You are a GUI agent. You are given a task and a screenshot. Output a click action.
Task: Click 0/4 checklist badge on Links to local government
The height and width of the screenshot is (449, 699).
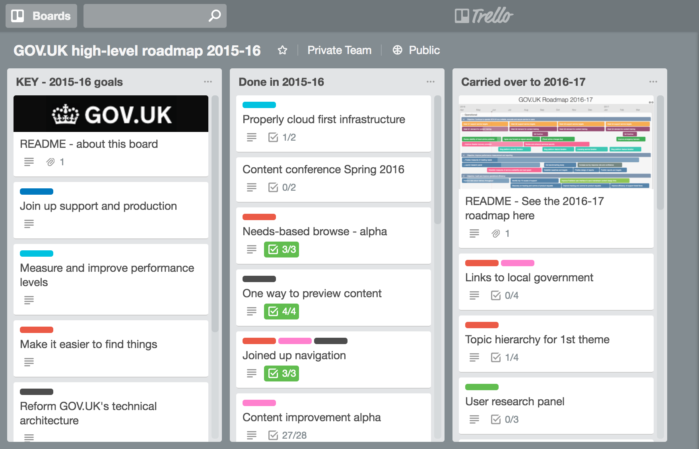505,296
